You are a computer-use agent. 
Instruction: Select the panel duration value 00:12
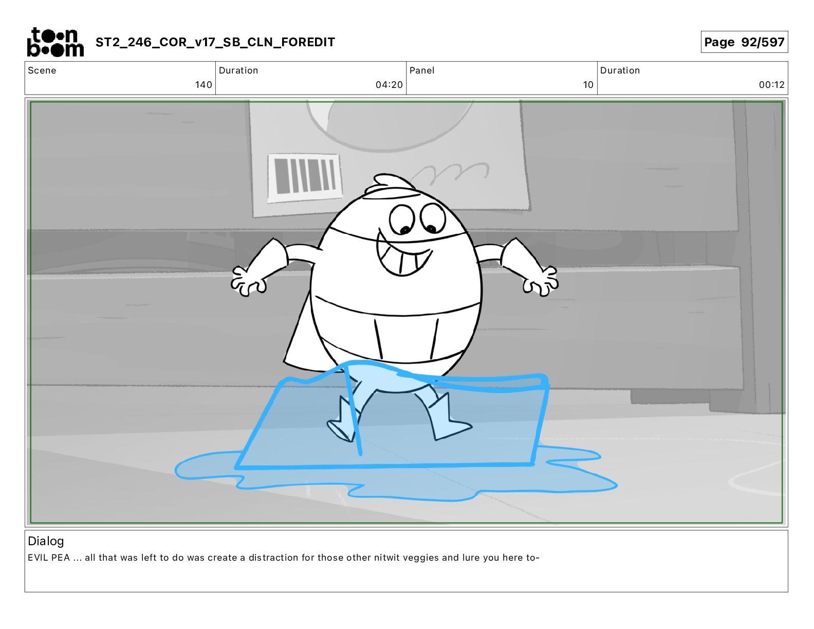[772, 85]
